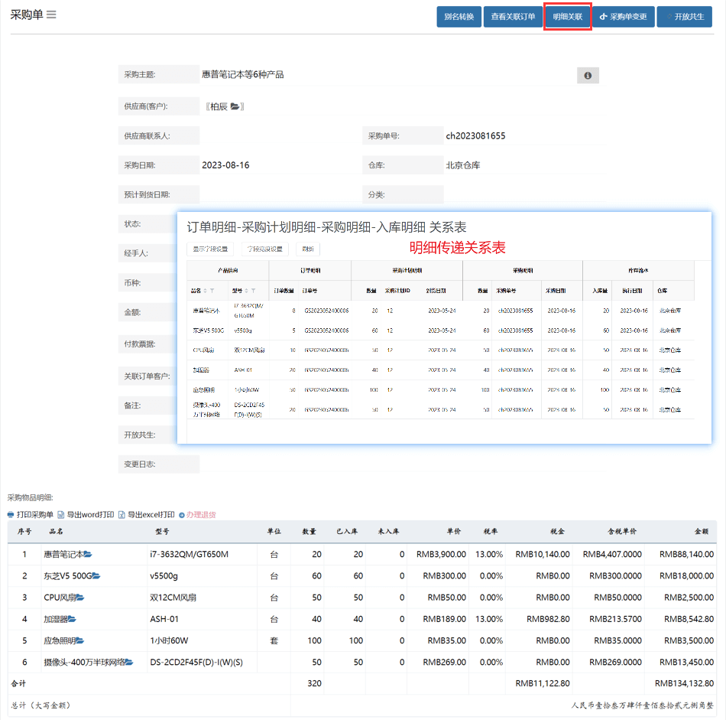The width and height of the screenshot is (726, 720).
Task: Open 查看关联订单 from the top toolbar
Action: point(513,16)
